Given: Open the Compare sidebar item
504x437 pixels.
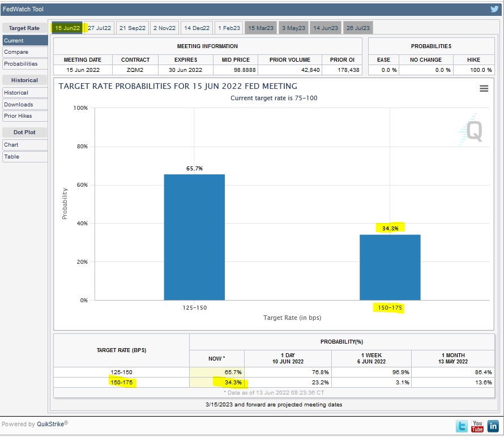Looking at the screenshot, I should [x=25, y=52].
